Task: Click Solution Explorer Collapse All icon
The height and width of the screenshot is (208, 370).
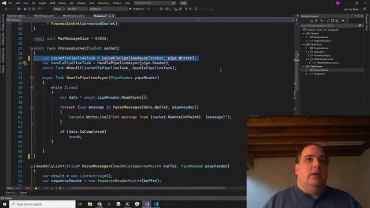Action: click(332, 21)
